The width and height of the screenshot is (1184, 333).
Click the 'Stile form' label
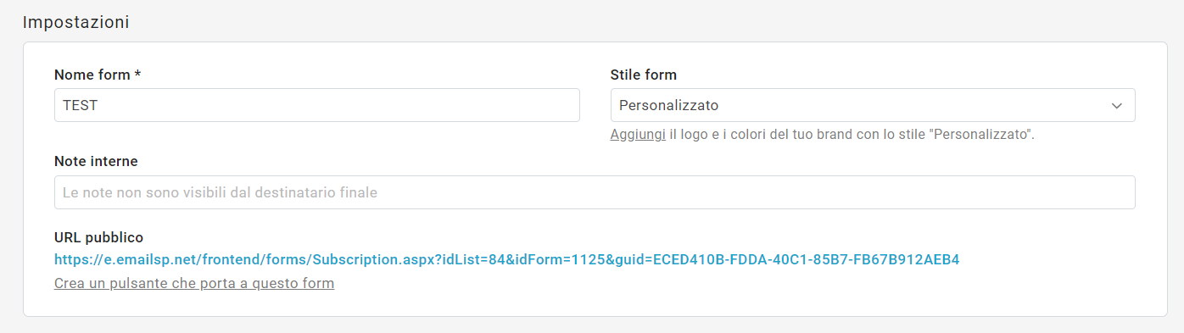[644, 75]
